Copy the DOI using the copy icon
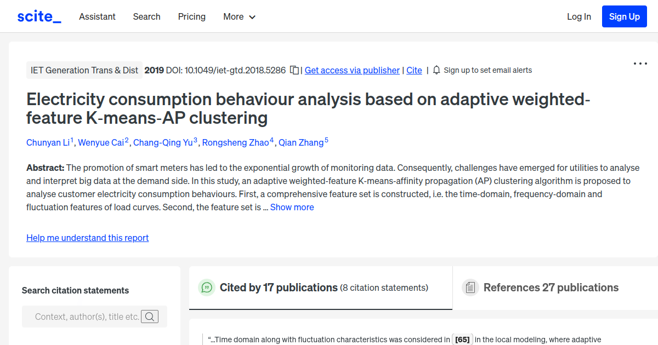This screenshot has height=345, width=658. pyautogui.click(x=294, y=70)
